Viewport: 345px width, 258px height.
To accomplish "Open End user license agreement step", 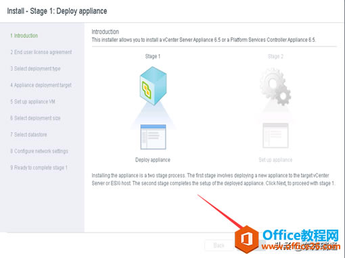I will click(x=41, y=52).
